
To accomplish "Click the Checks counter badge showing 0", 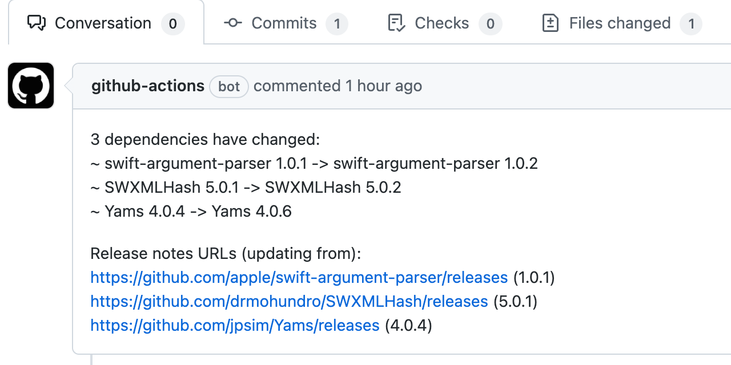I will tap(491, 23).
